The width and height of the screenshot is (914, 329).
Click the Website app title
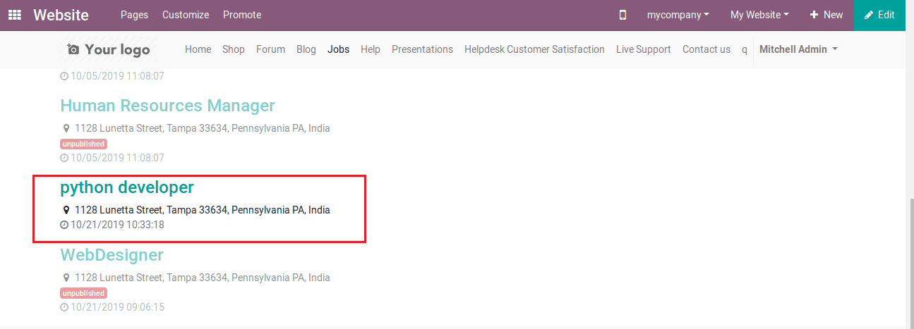pos(61,15)
